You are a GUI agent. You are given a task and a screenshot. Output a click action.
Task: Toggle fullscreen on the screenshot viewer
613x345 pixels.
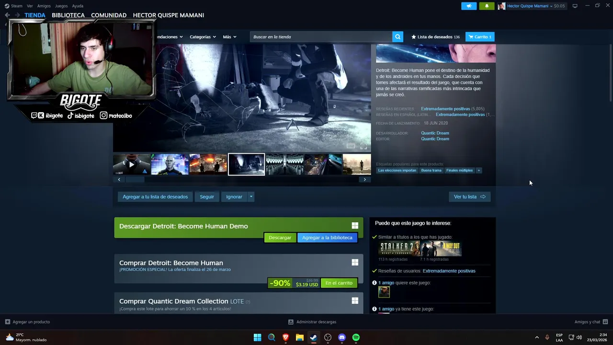coord(363,146)
